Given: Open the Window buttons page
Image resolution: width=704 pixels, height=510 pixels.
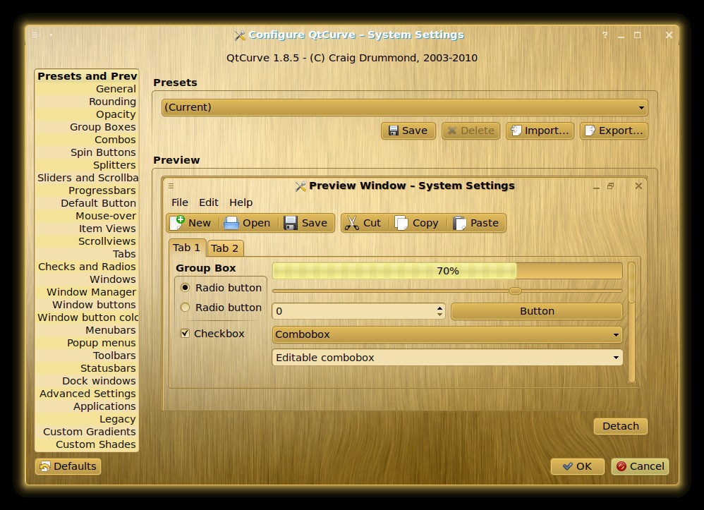Looking at the screenshot, I should pyautogui.click(x=86, y=305).
